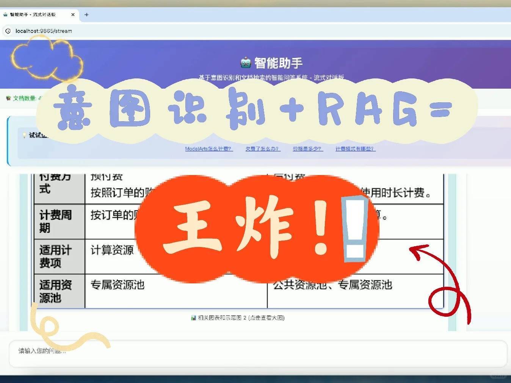Click the document icon next to 文档数量

pyautogui.click(x=8, y=97)
